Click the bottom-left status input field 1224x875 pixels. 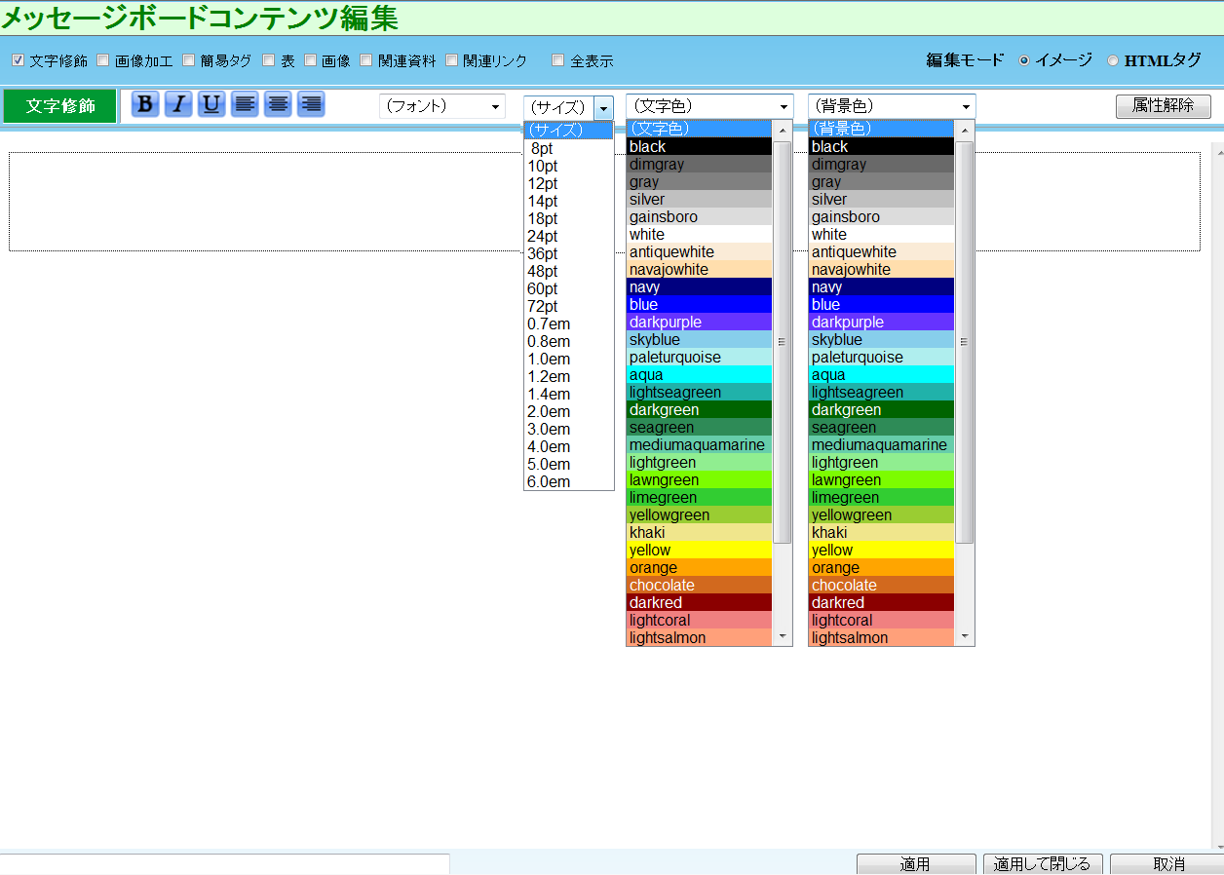point(224,864)
